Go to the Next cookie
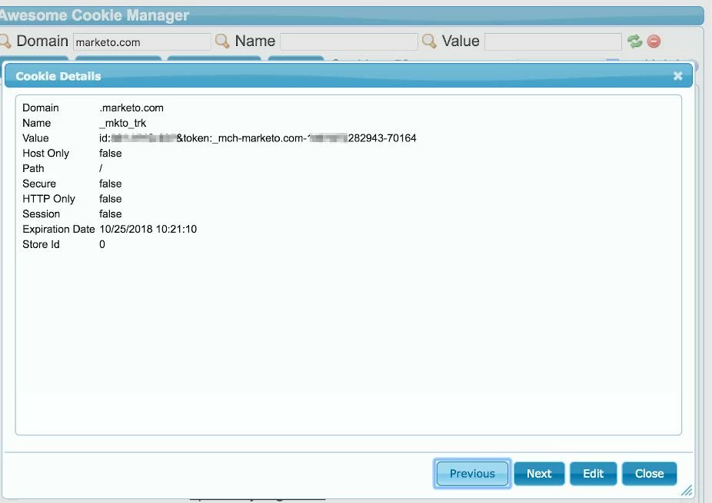 click(539, 474)
